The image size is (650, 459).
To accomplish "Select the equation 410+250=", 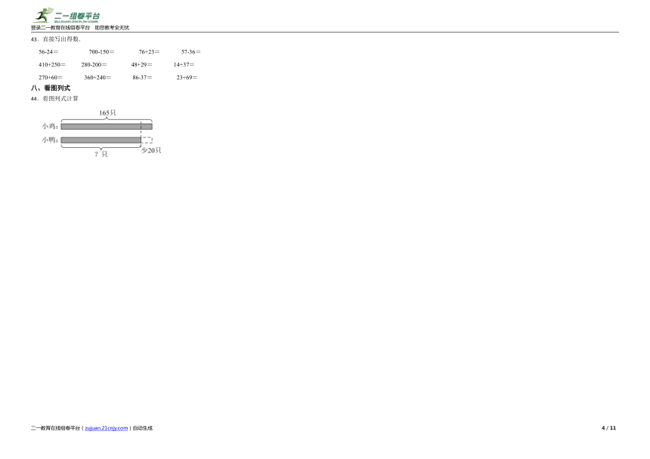I will tap(52, 65).
